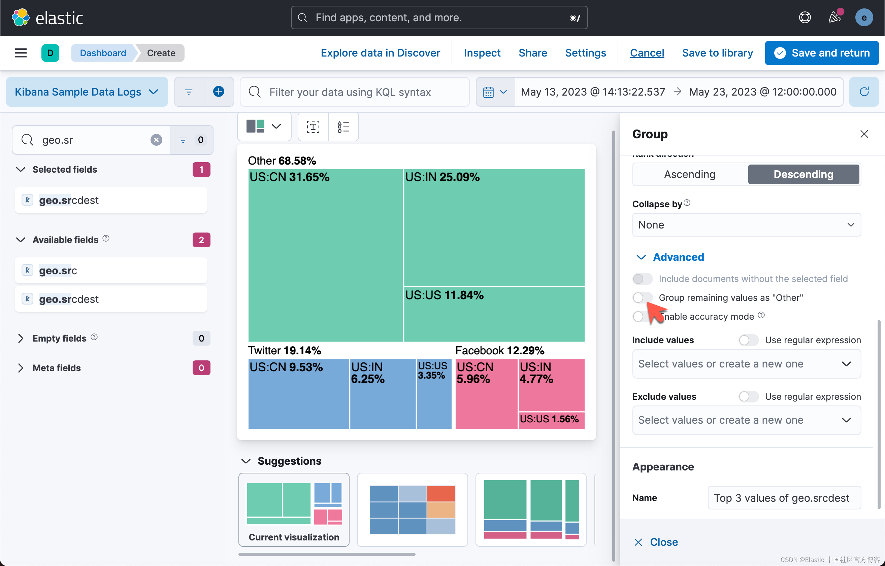The width and height of the screenshot is (885, 566).
Task: Collapse the Advanced section
Action: click(670, 257)
